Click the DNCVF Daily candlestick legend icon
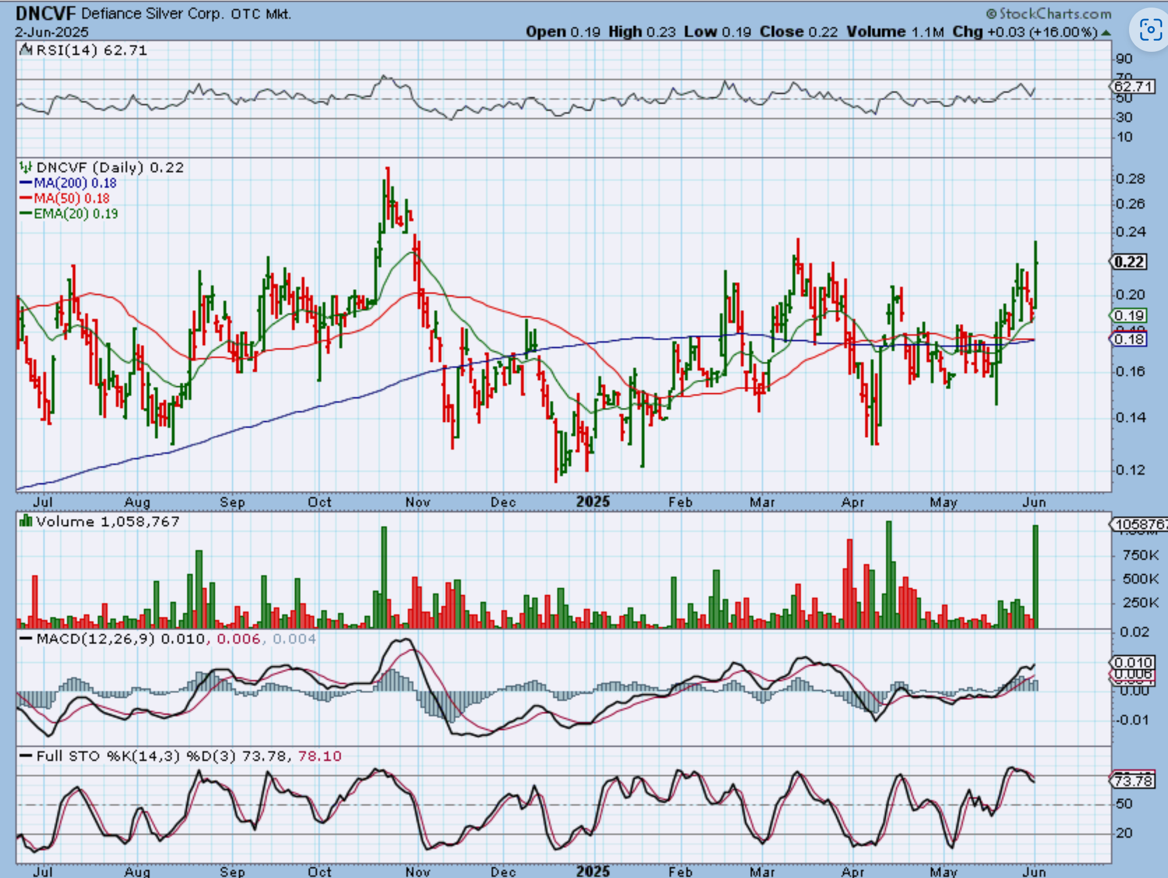This screenshot has height=878, width=1168. pos(26,168)
